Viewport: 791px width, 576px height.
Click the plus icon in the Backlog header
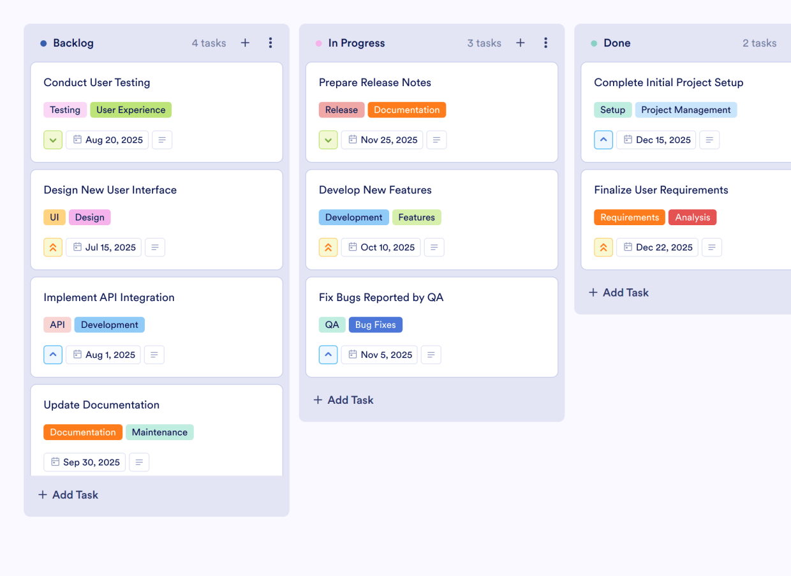point(245,43)
